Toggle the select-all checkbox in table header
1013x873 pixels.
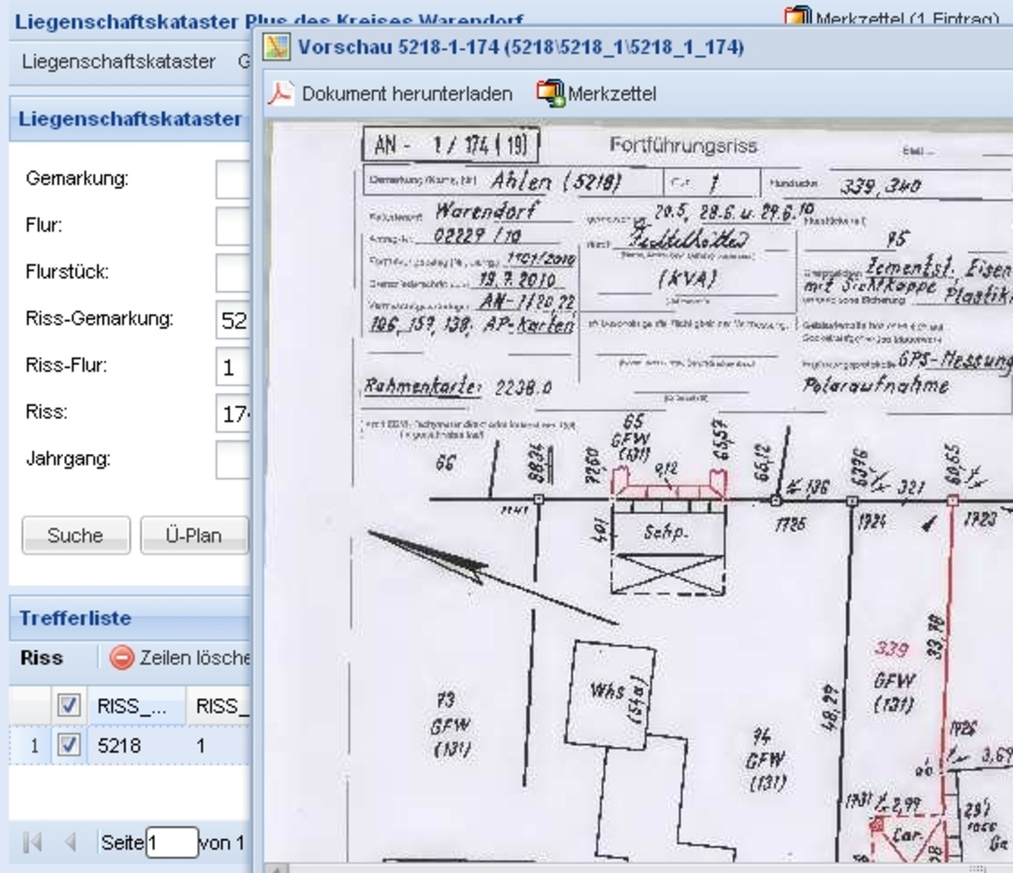click(68, 707)
